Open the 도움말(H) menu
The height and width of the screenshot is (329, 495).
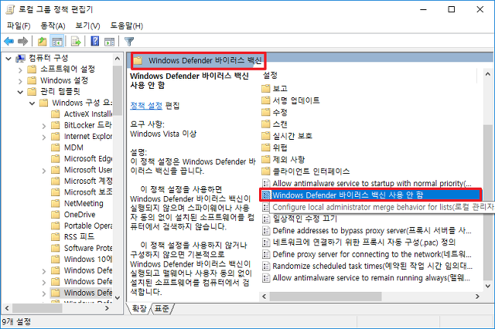[126, 25]
